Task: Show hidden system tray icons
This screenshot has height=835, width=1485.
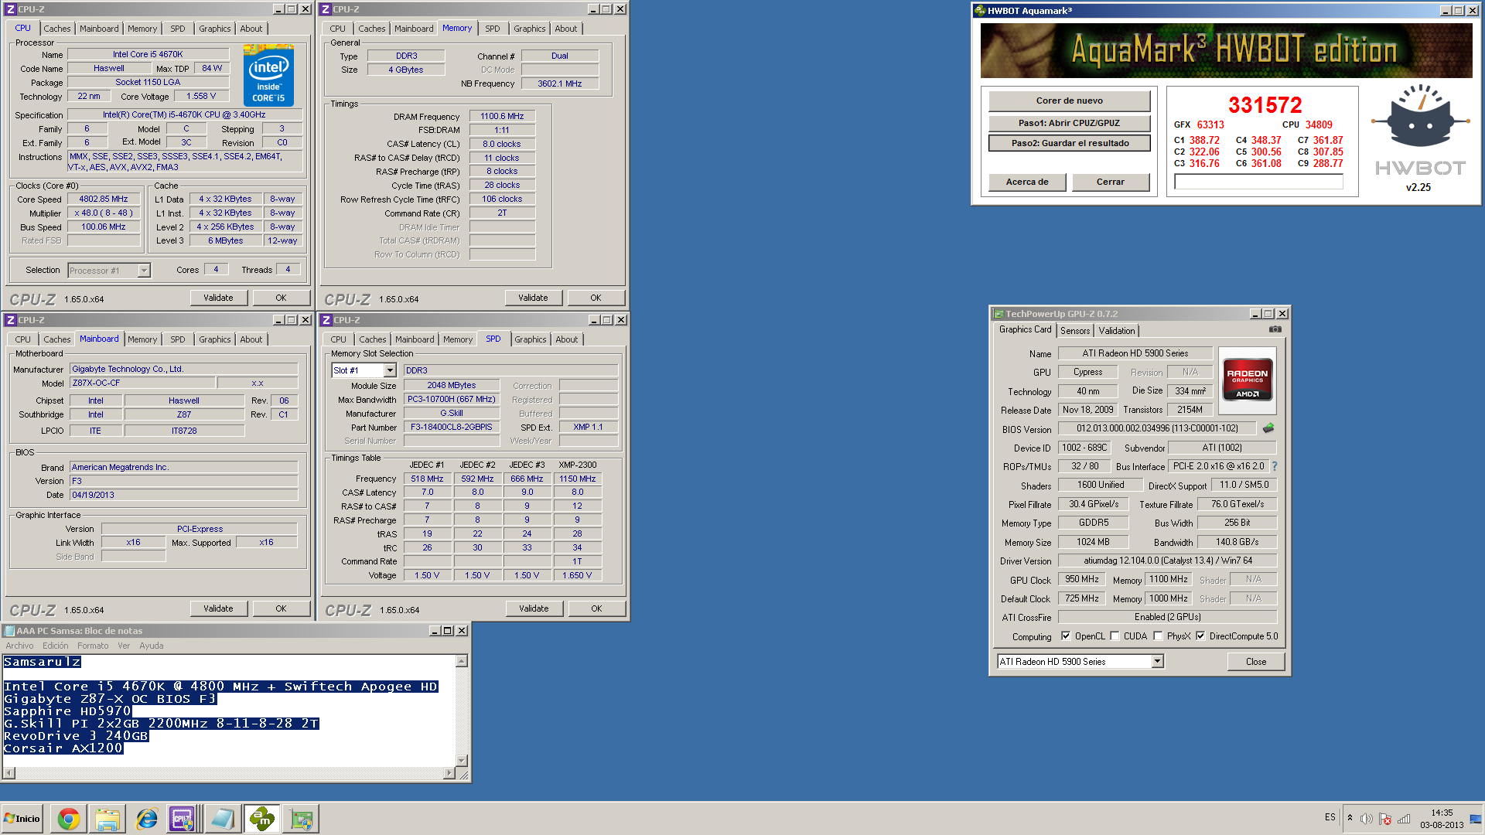Action: (x=1350, y=818)
